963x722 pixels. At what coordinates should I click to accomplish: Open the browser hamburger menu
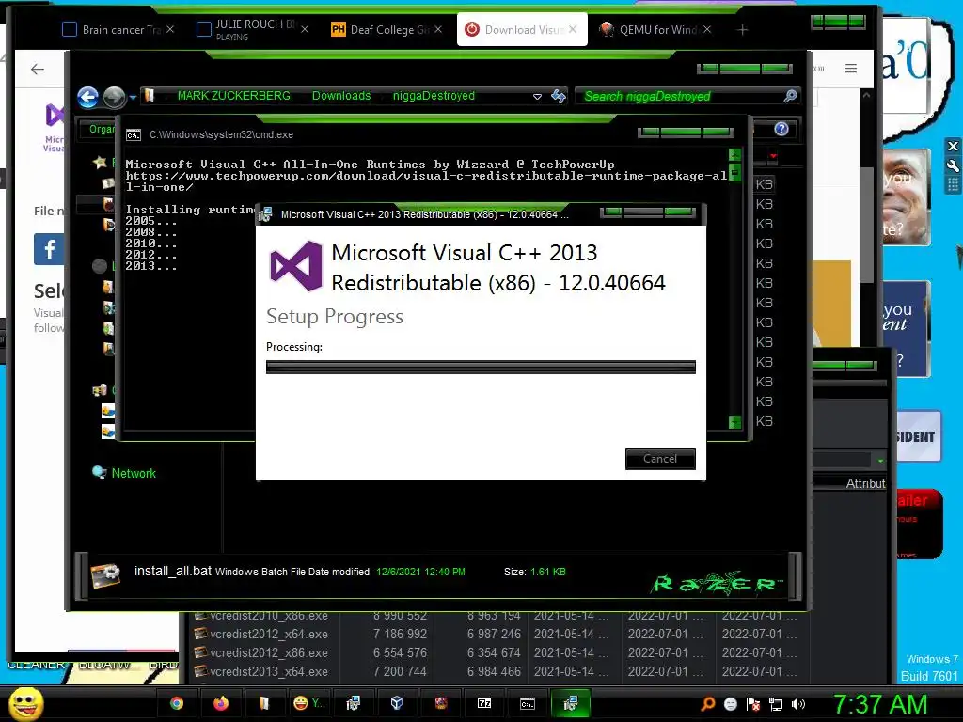[850, 68]
